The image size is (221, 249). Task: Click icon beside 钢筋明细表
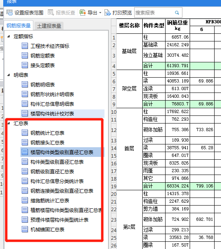[x=25, y=84]
